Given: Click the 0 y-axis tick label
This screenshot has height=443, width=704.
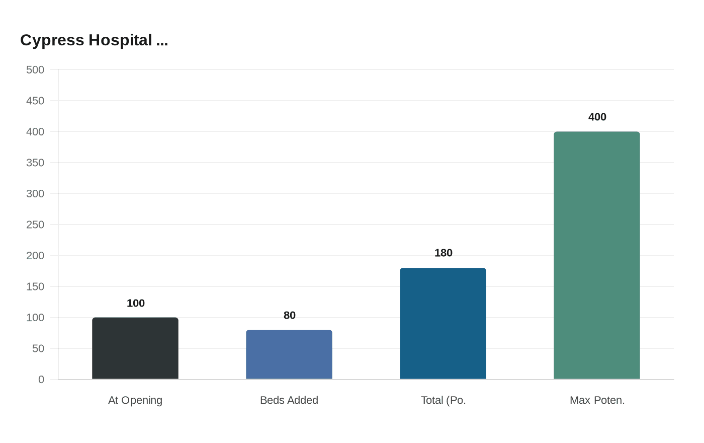Looking at the screenshot, I should [41, 380].
